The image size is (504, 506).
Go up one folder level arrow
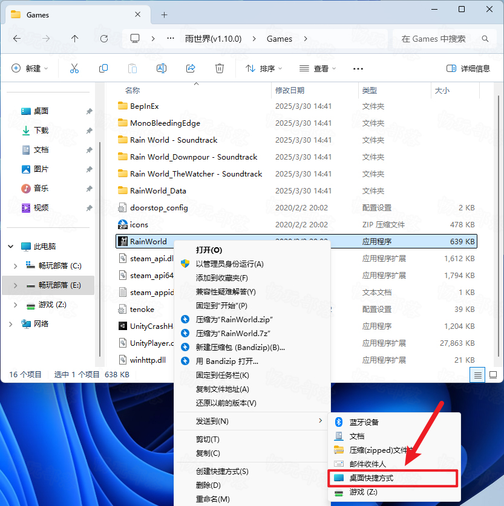point(74,39)
